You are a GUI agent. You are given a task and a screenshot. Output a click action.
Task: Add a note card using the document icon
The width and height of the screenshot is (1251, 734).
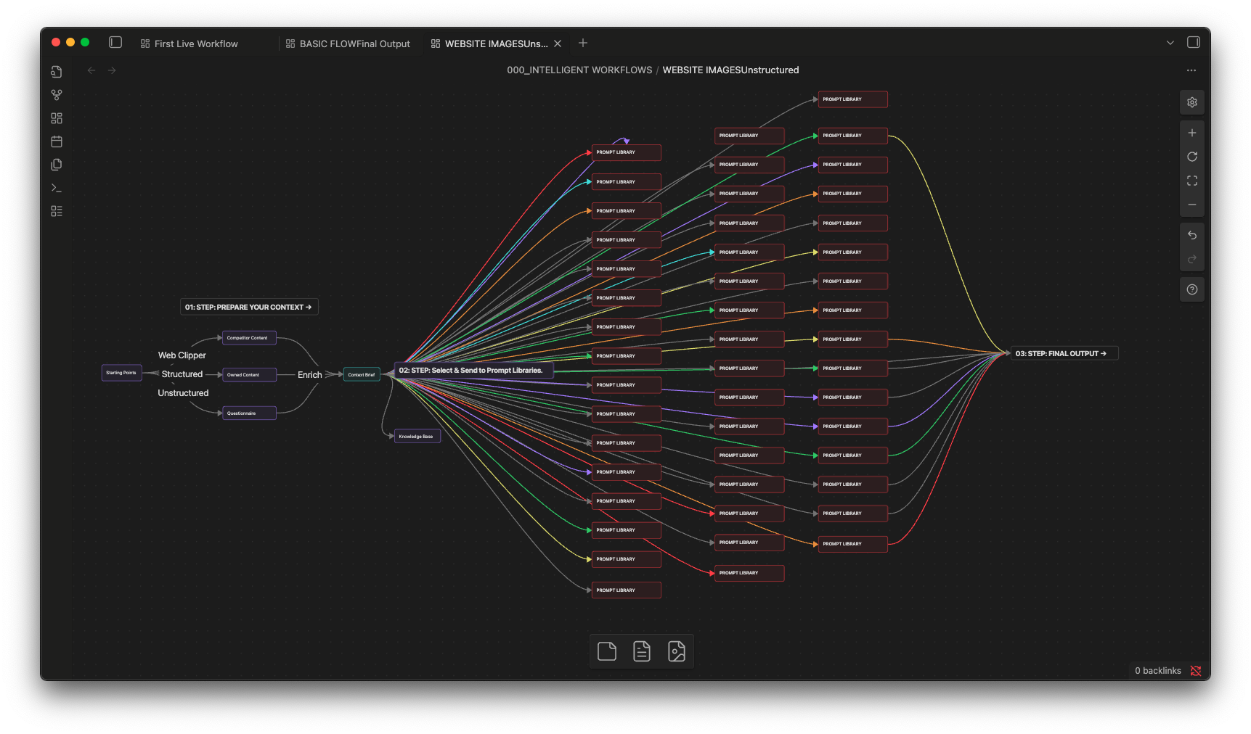click(642, 651)
